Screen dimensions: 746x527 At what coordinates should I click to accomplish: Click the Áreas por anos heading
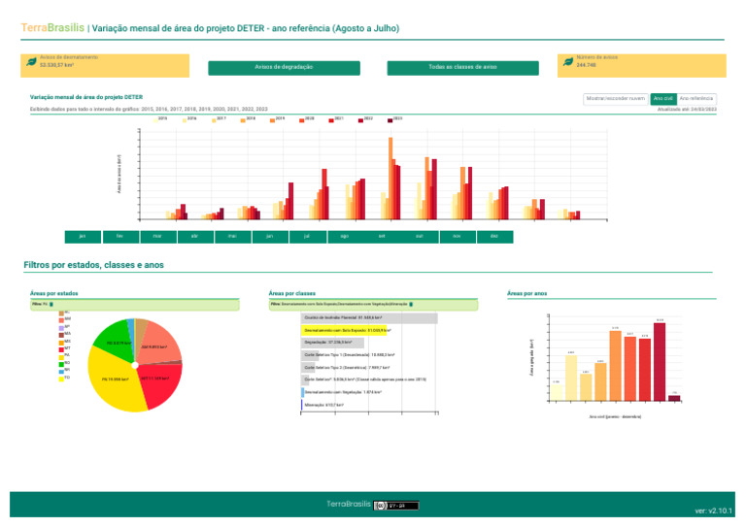click(x=527, y=294)
